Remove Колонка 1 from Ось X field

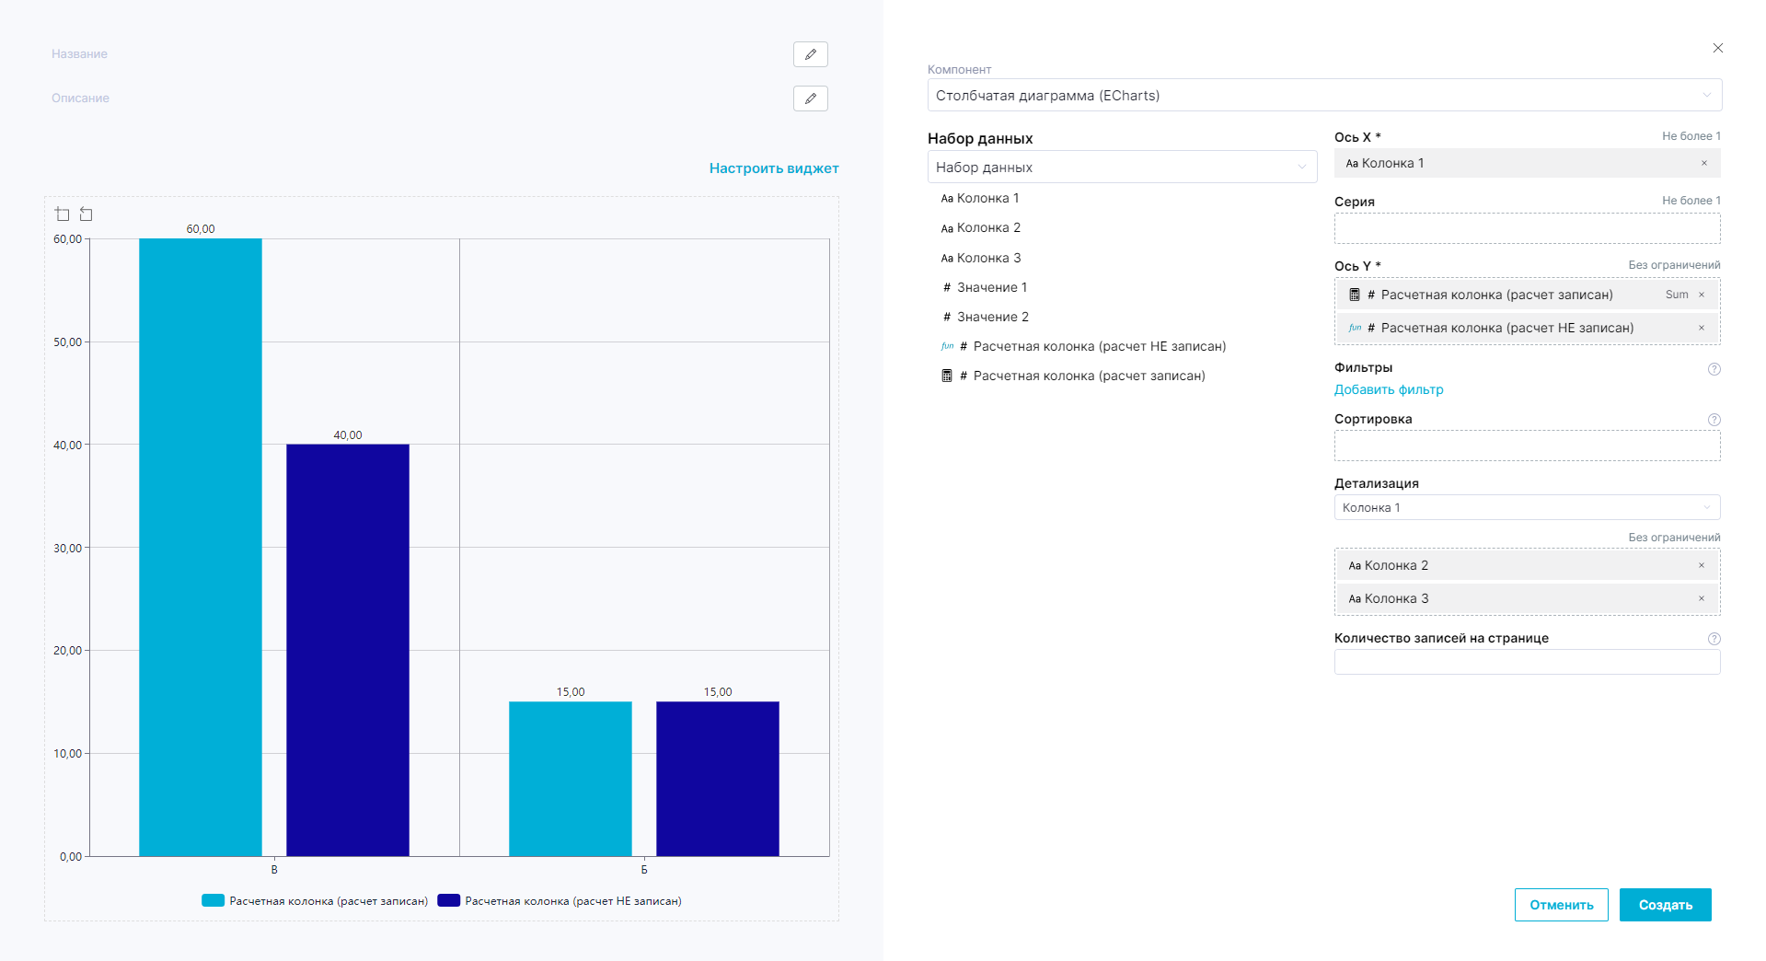(1703, 164)
